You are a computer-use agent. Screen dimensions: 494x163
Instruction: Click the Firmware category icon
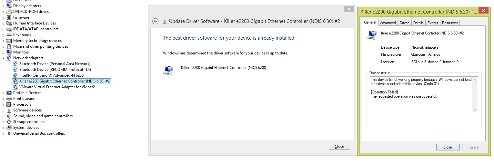coord(9,17)
